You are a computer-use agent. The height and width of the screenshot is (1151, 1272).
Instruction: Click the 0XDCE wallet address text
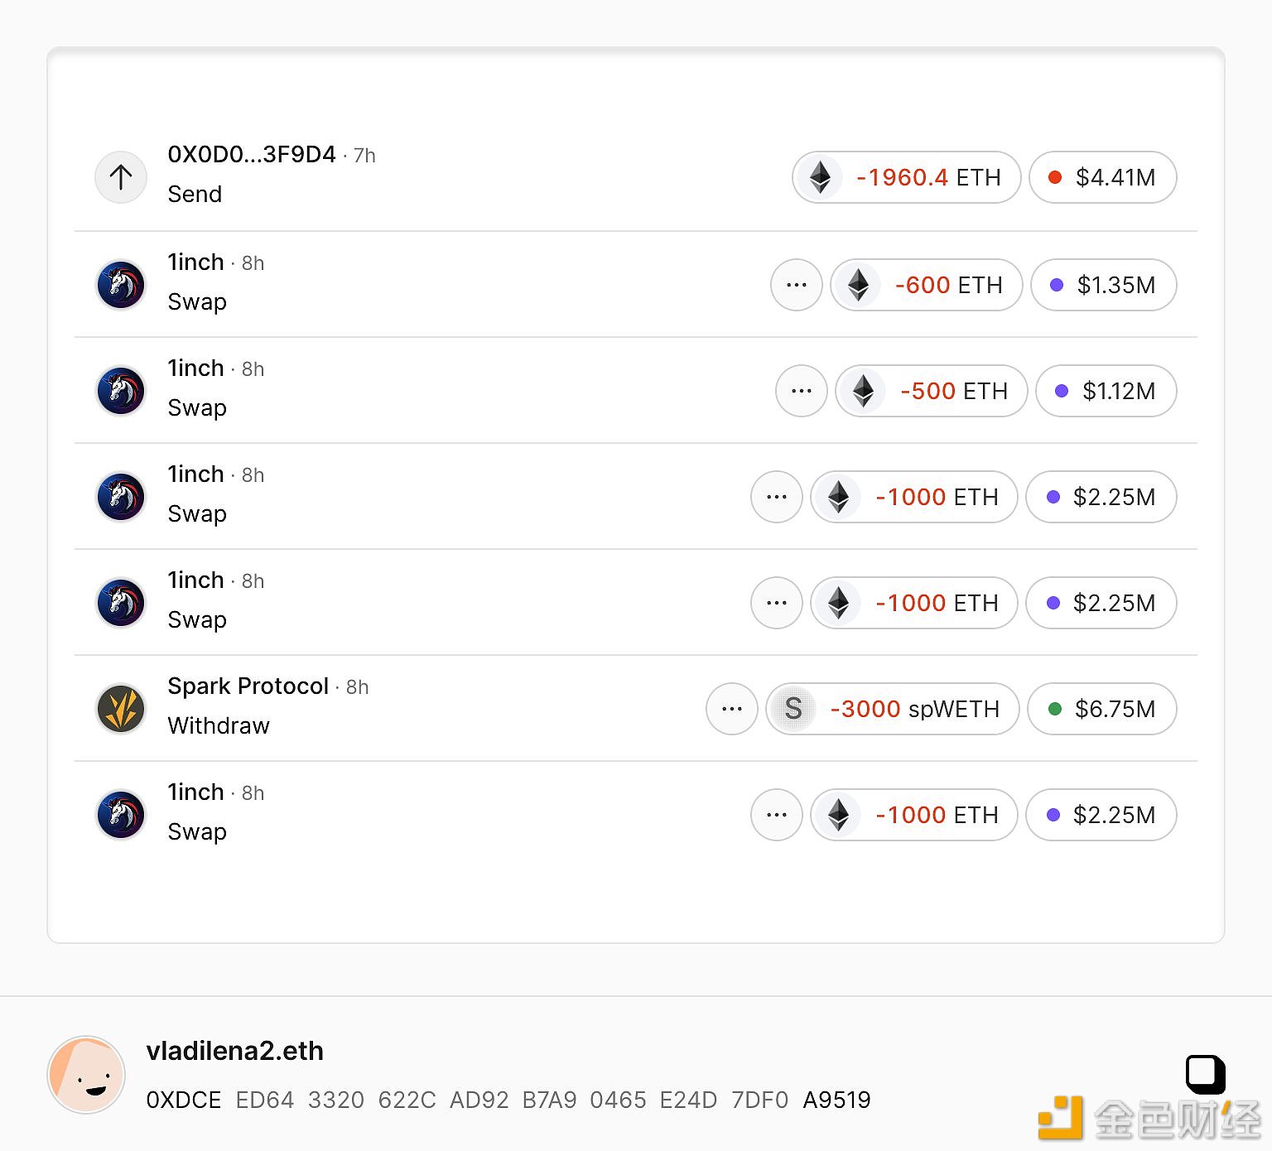(x=508, y=1100)
